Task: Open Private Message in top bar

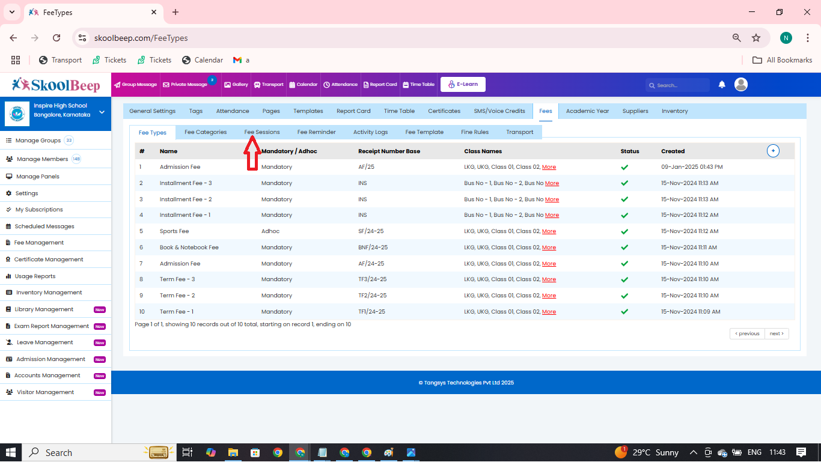Action: 185,85
